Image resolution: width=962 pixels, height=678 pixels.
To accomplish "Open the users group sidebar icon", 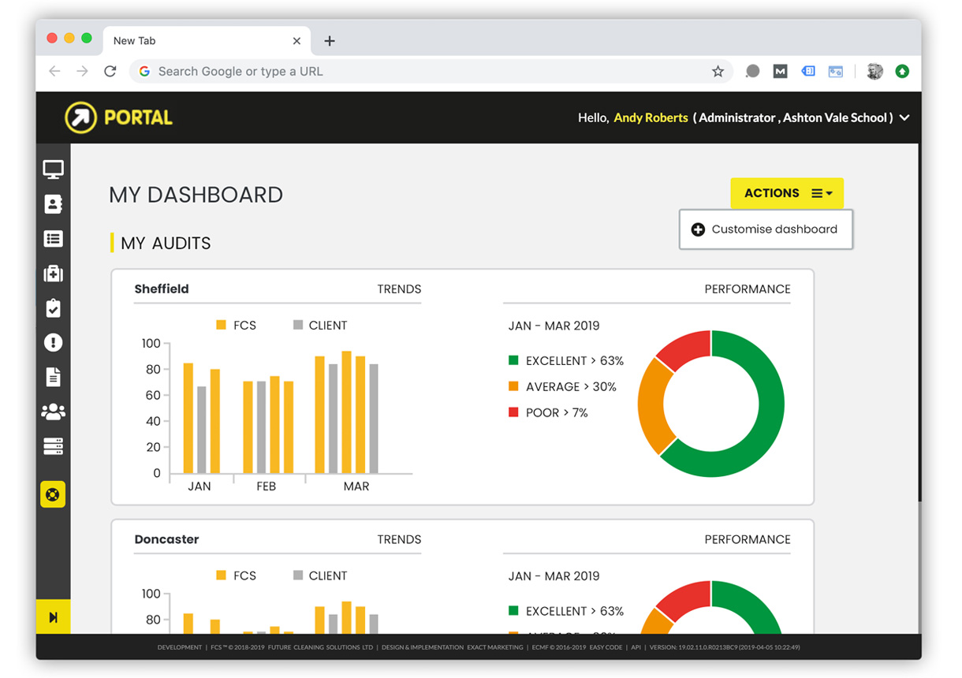I will click(x=53, y=412).
